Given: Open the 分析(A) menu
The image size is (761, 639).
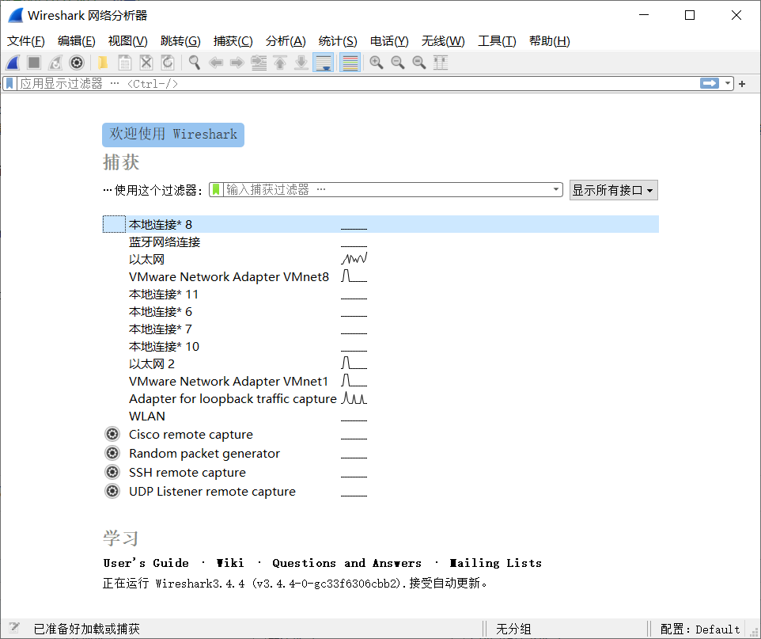Looking at the screenshot, I should [286, 41].
